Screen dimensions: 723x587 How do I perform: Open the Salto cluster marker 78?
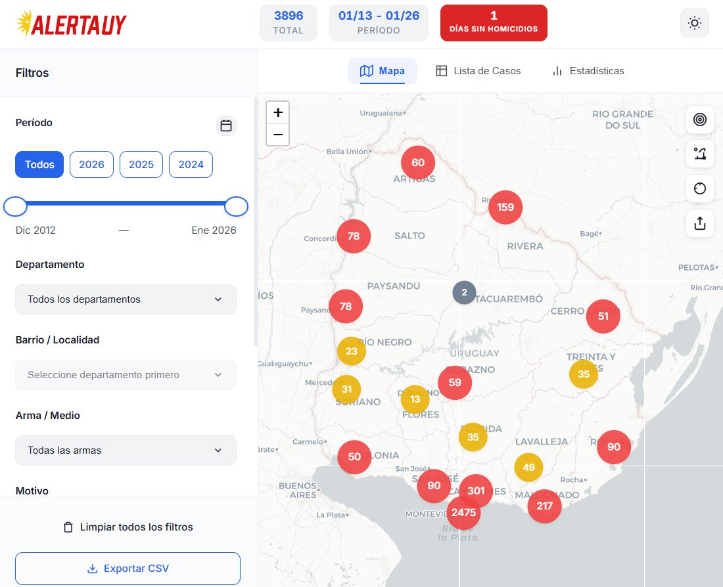(354, 236)
